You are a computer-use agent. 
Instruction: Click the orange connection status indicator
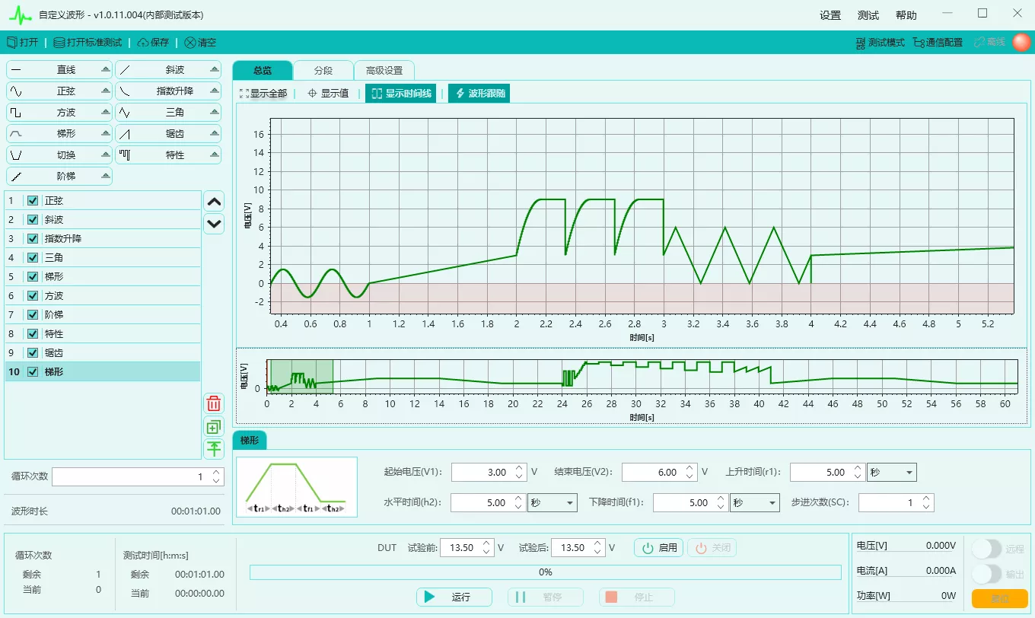(x=1021, y=42)
